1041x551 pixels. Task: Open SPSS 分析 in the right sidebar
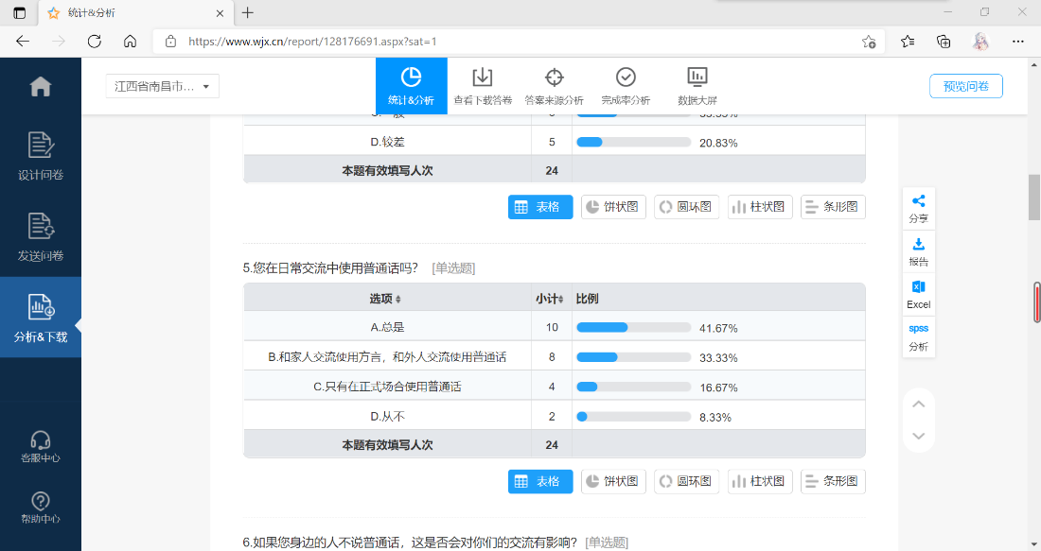(x=919, y=336)
